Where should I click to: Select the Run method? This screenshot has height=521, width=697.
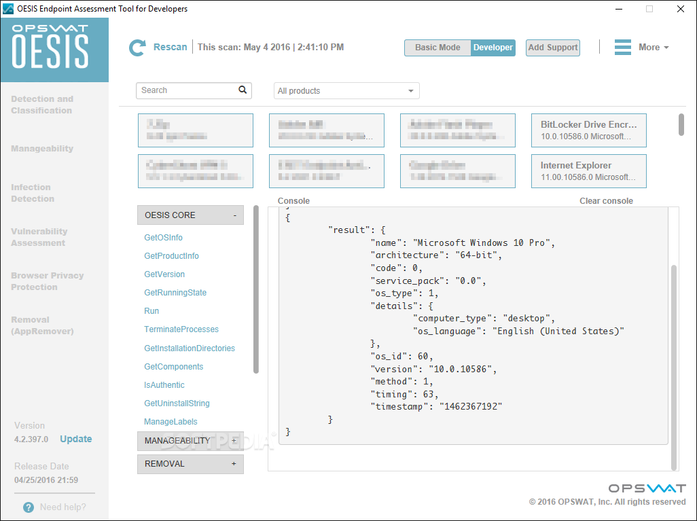coord(151,311)
